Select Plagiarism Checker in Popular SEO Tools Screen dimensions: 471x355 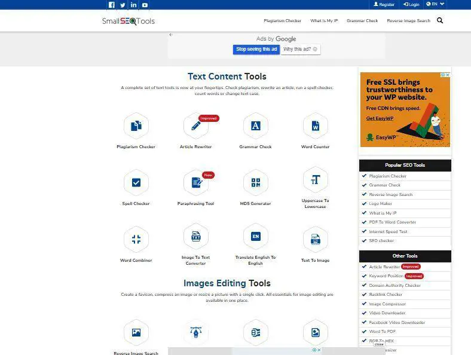(387, 176)
